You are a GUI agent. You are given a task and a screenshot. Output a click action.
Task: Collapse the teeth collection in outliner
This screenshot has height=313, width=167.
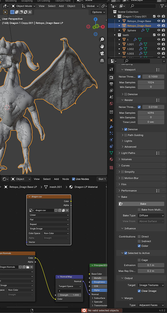click(115, 35)
